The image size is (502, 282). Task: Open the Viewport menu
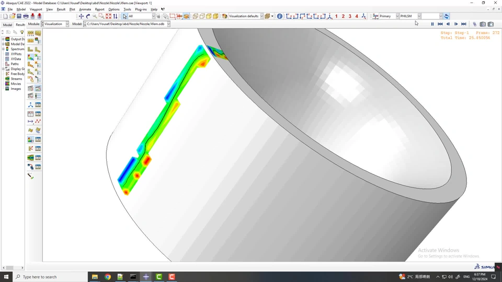36,9
